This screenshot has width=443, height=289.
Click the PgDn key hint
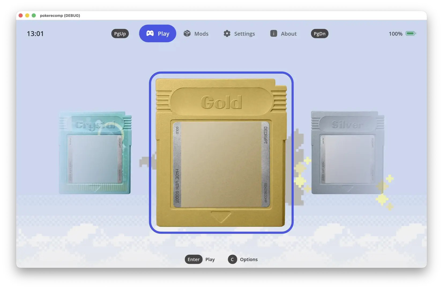click(319, 33)
